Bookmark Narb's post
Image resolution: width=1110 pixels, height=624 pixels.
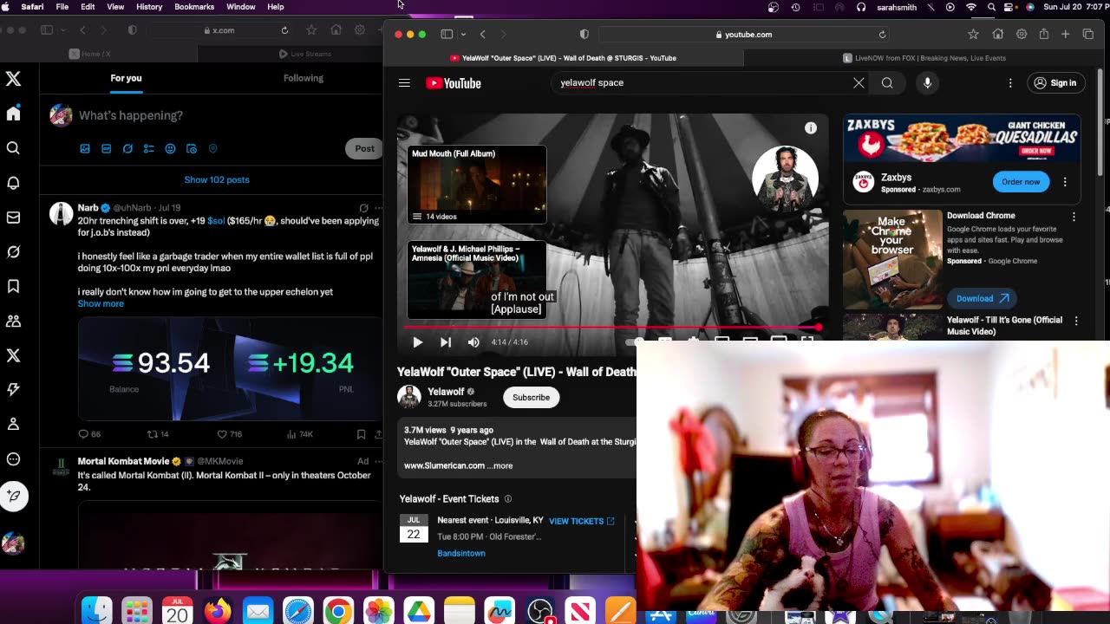coord(361,434)
